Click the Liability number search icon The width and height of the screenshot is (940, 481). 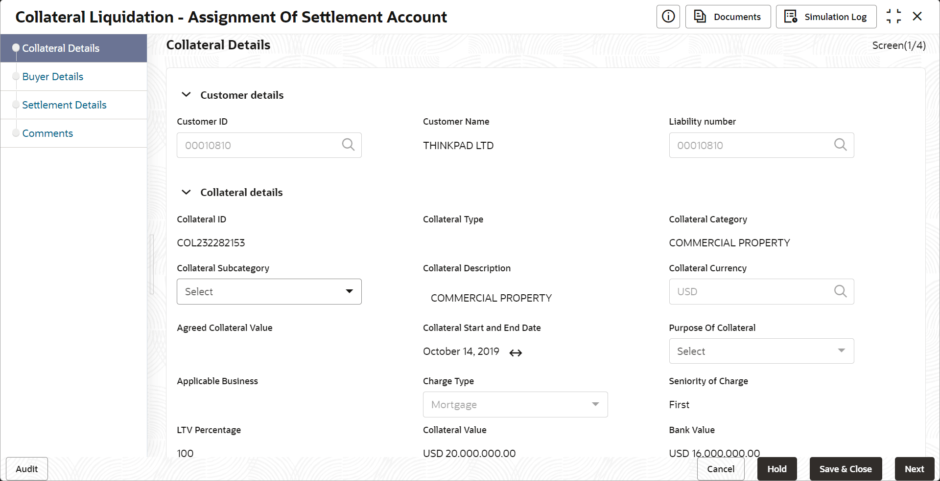(840, 145)
